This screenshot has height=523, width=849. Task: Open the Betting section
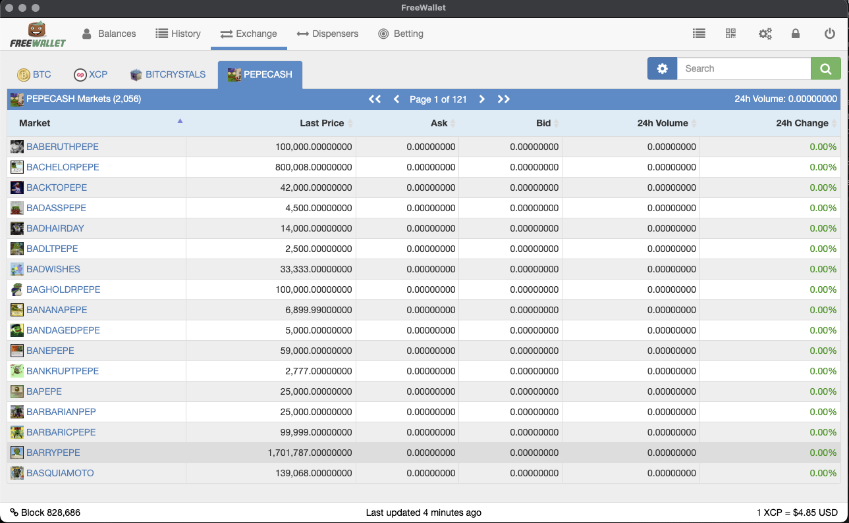pyautogui.click(x=400, y=34)
